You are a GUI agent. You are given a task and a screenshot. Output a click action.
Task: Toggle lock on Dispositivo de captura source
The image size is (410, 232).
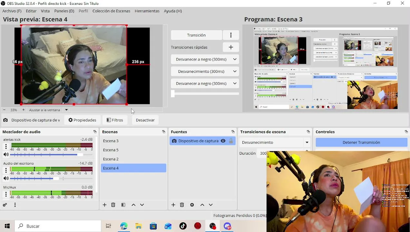(231, 141)
